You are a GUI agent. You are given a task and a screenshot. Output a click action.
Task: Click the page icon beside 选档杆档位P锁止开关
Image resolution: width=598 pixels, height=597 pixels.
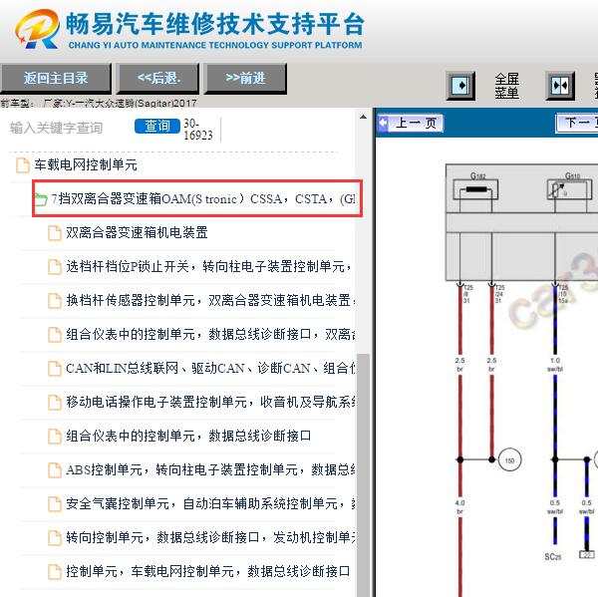(x=55, y=267)
